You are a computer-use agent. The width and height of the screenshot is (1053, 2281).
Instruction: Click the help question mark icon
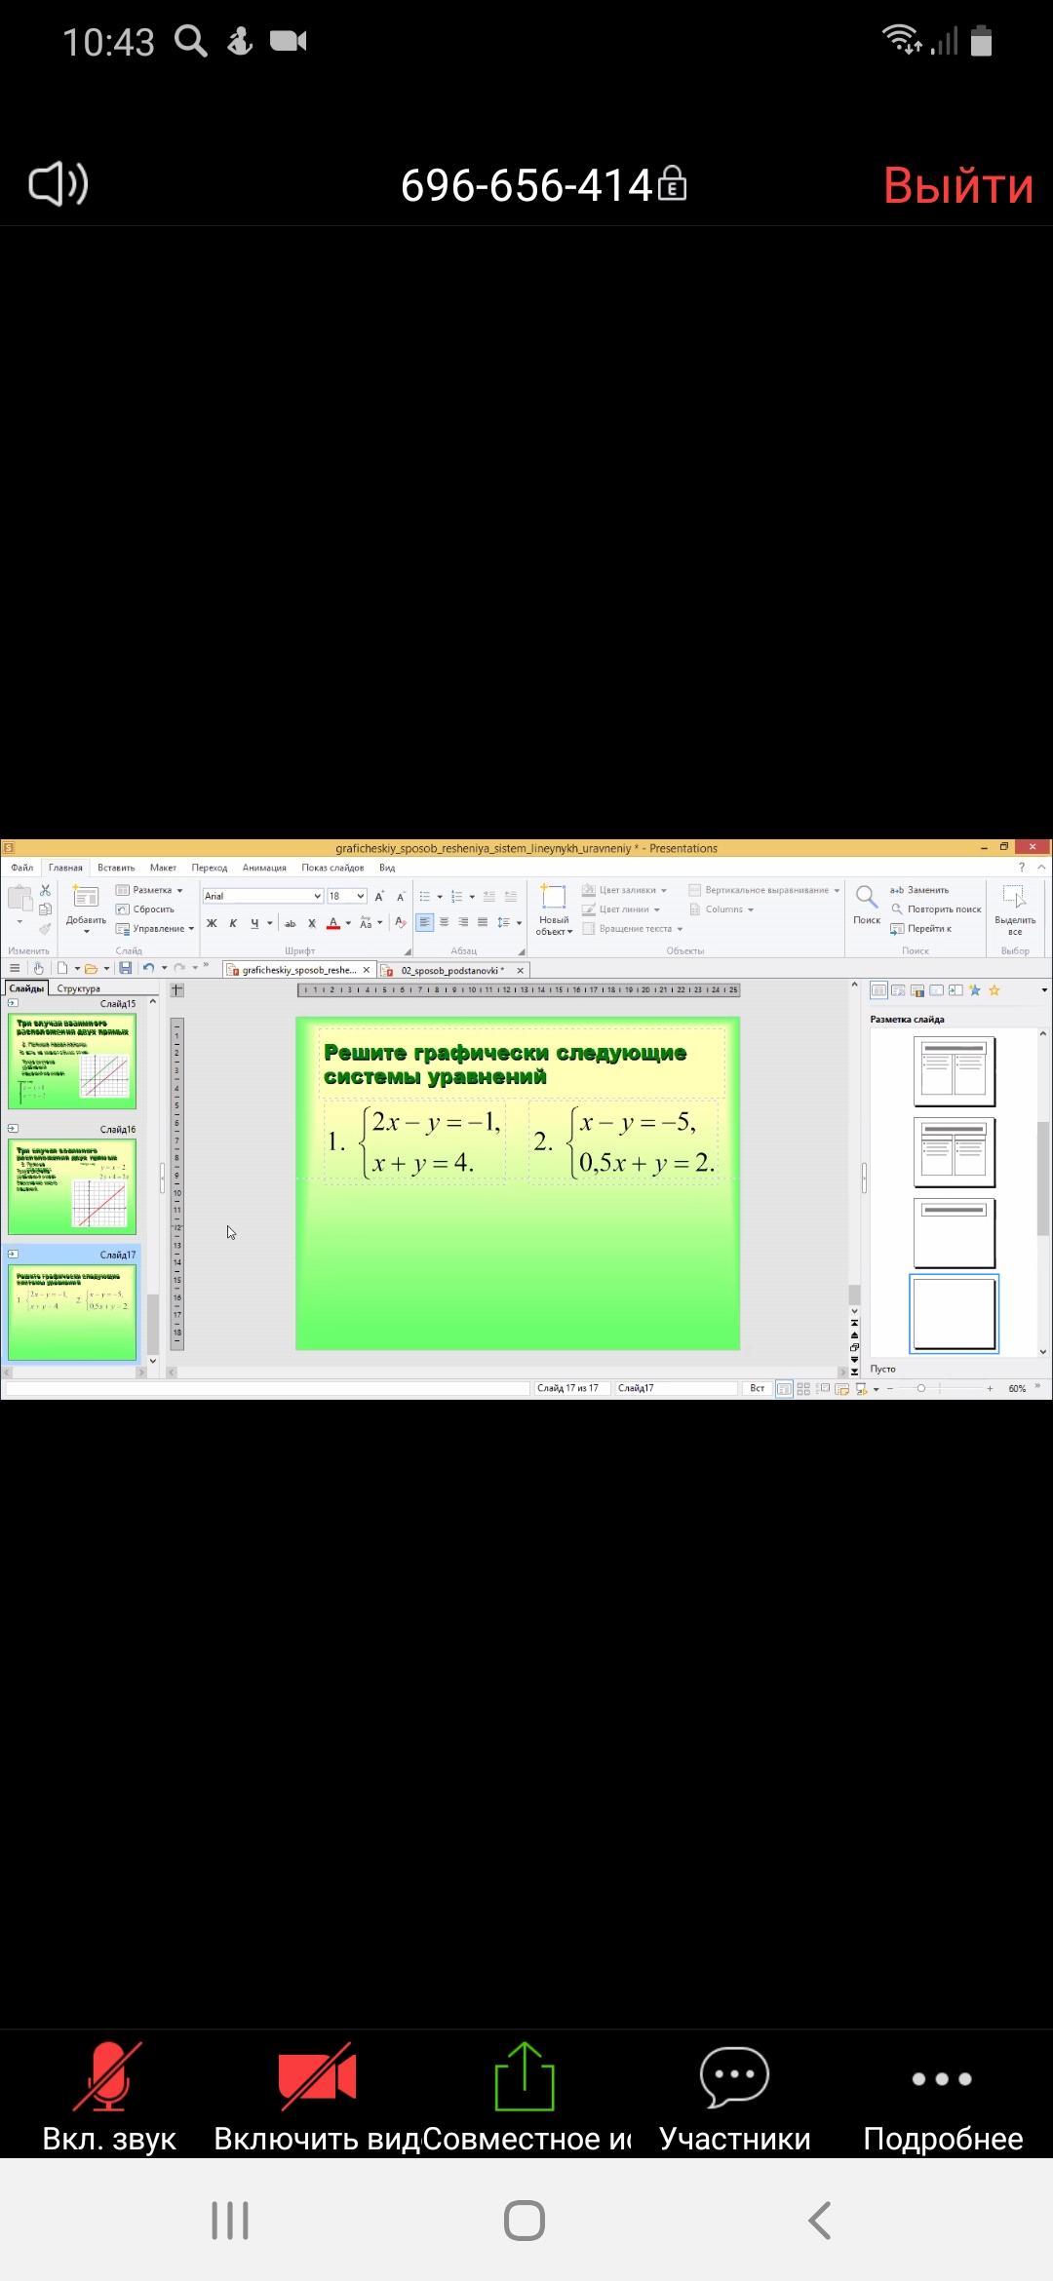tap(1022, 868)
